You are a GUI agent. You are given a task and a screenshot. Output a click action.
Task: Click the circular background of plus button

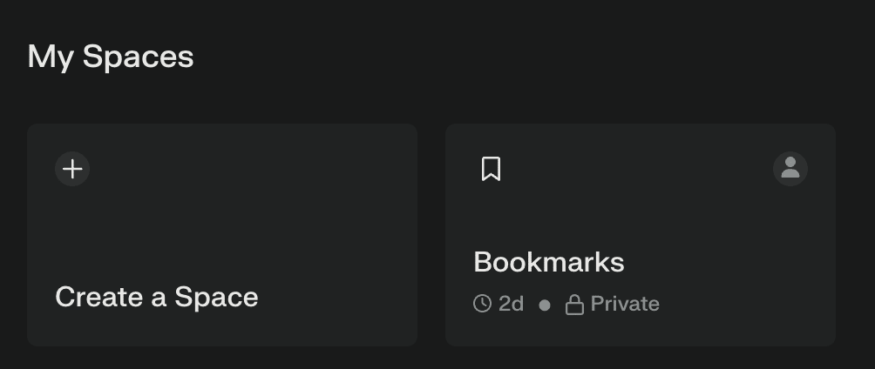[72, 169]
